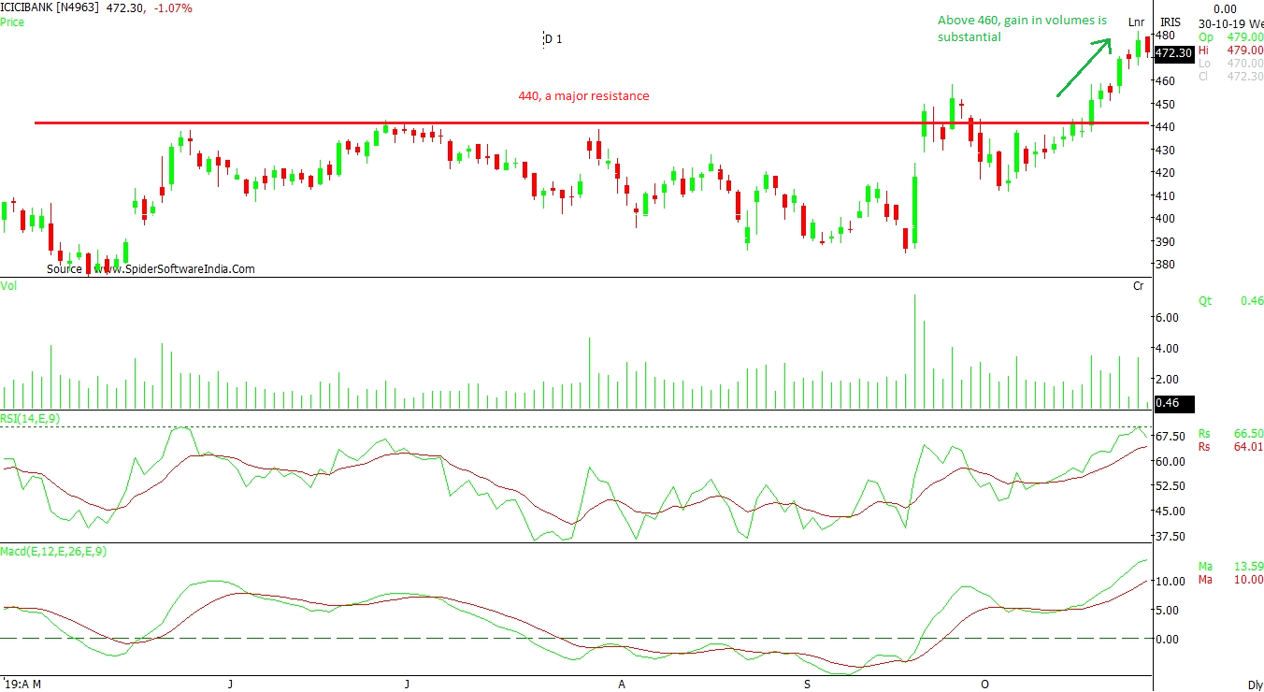The image size is (1264, 692).
Task: Click the IRIS label at top right
Action: pos(1171,22)
